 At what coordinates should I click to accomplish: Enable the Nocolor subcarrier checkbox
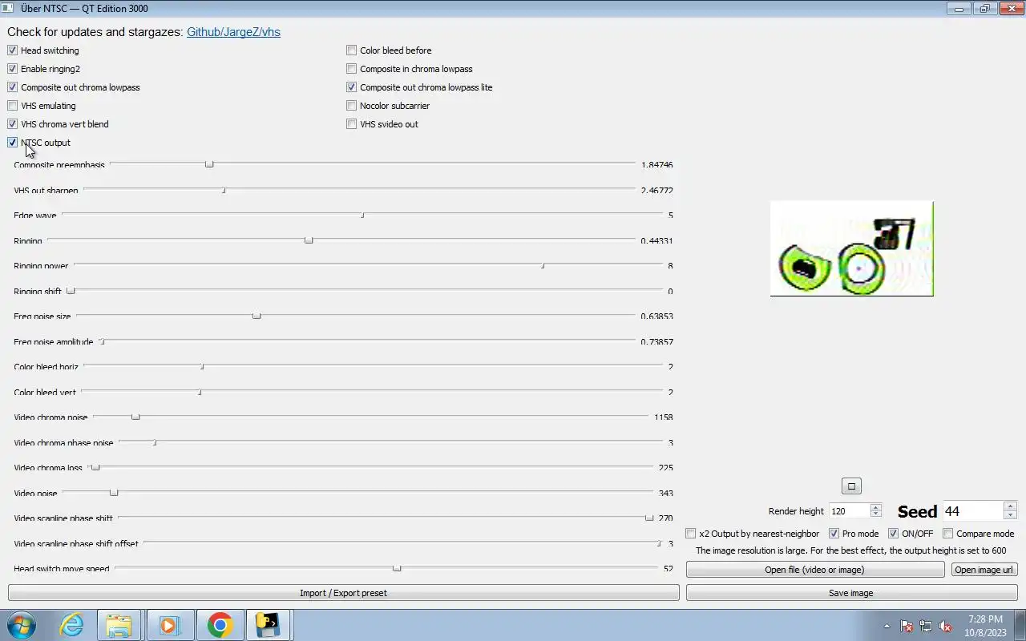coord(351,106)
